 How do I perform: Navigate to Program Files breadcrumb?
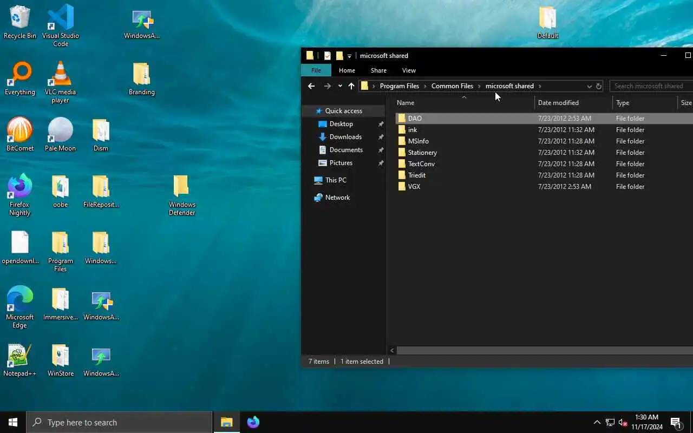coord(400,86)
